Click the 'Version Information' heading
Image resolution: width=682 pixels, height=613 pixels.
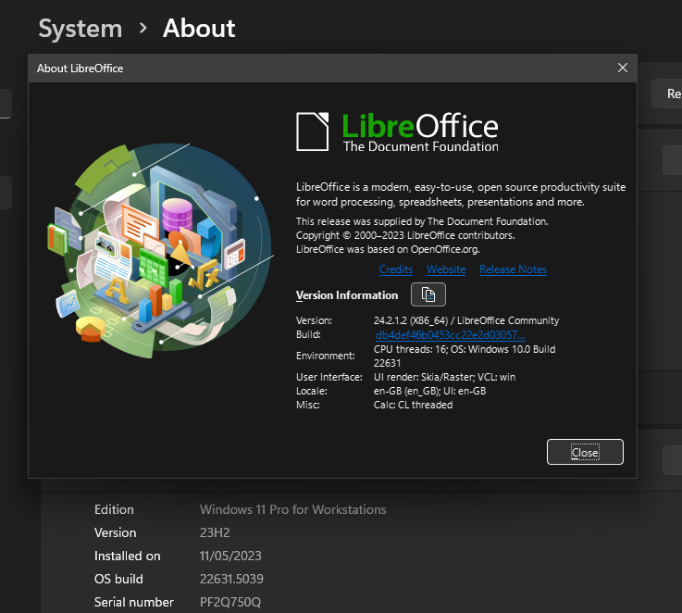(347, 295)
